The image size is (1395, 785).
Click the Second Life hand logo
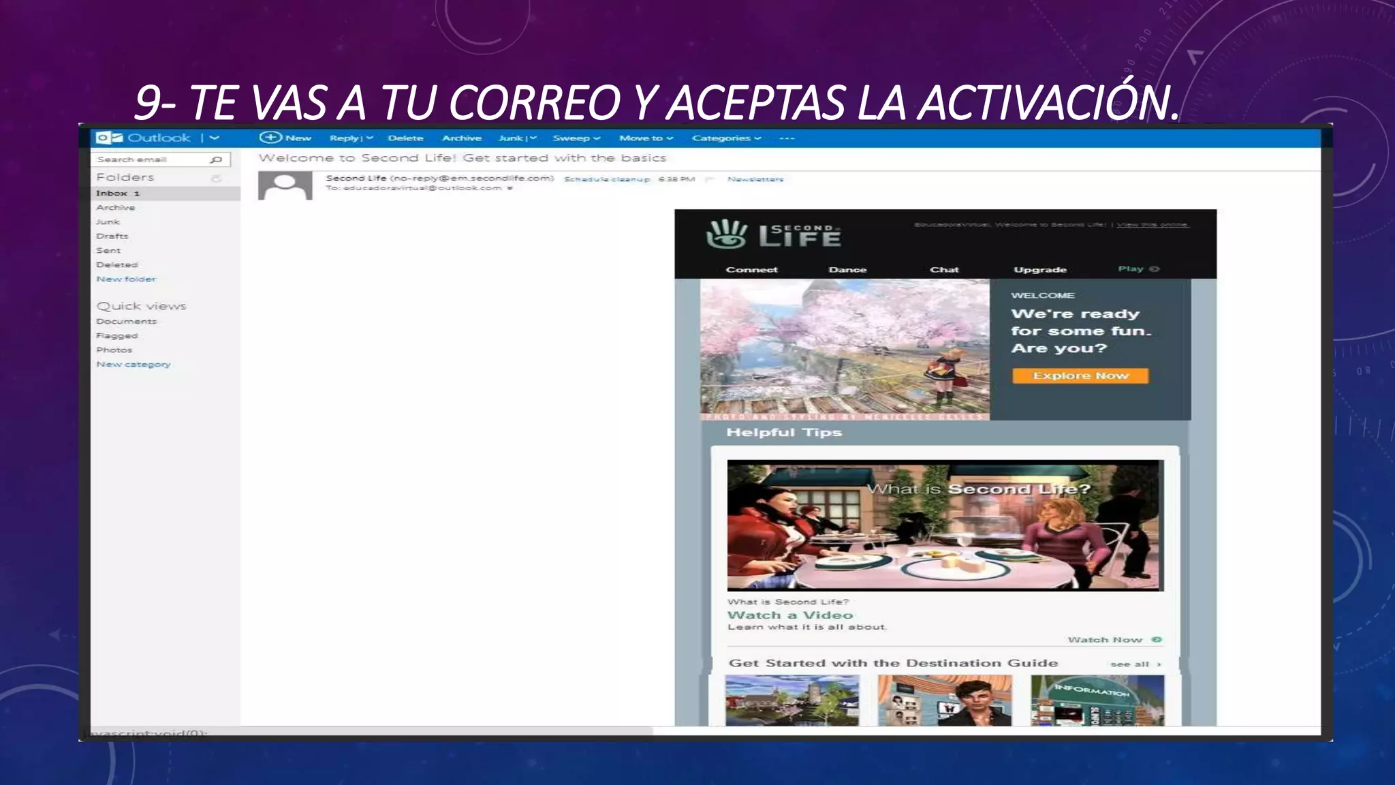[726, 234]
